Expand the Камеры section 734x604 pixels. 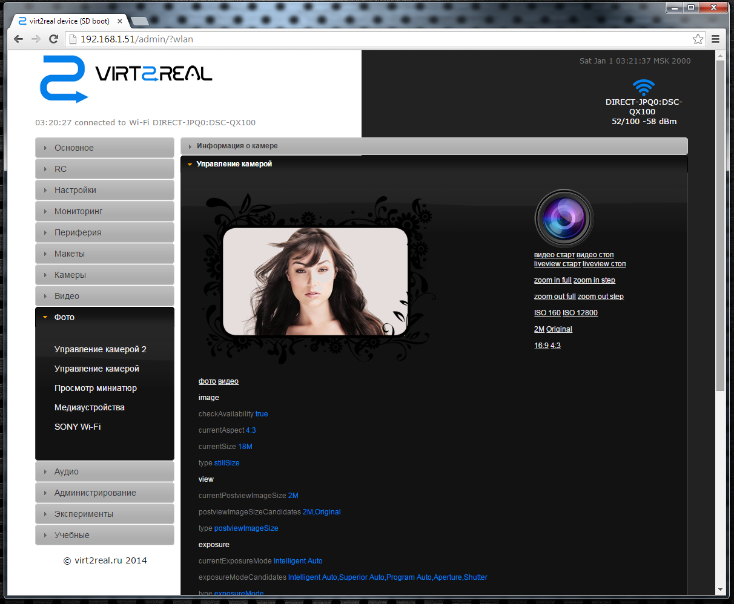click(x=105, y=275)
